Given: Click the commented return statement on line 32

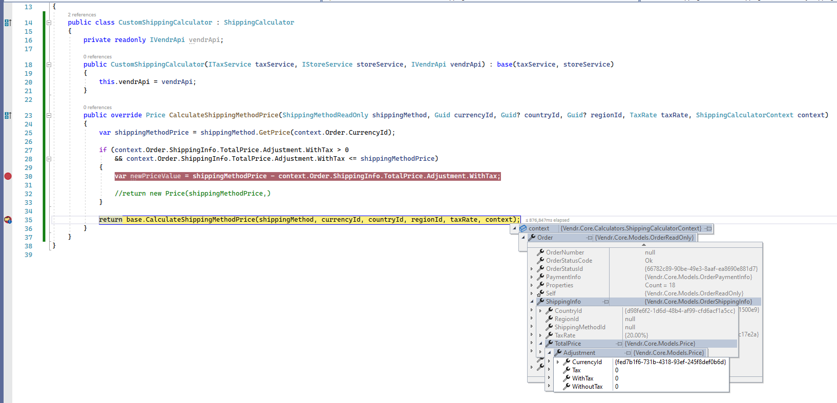Looking at the screenshot, I should tap(193, 194).
